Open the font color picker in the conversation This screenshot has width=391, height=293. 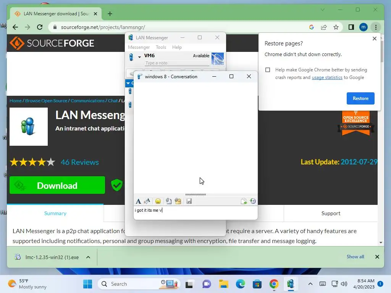pyautogui.click(x=147, y=201)
